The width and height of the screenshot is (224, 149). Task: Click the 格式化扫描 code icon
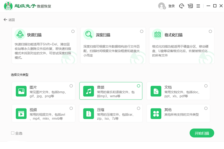(157, 34)
